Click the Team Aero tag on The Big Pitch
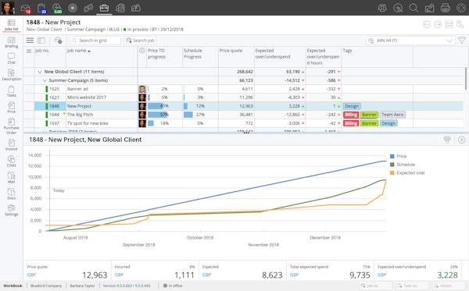 392,115
